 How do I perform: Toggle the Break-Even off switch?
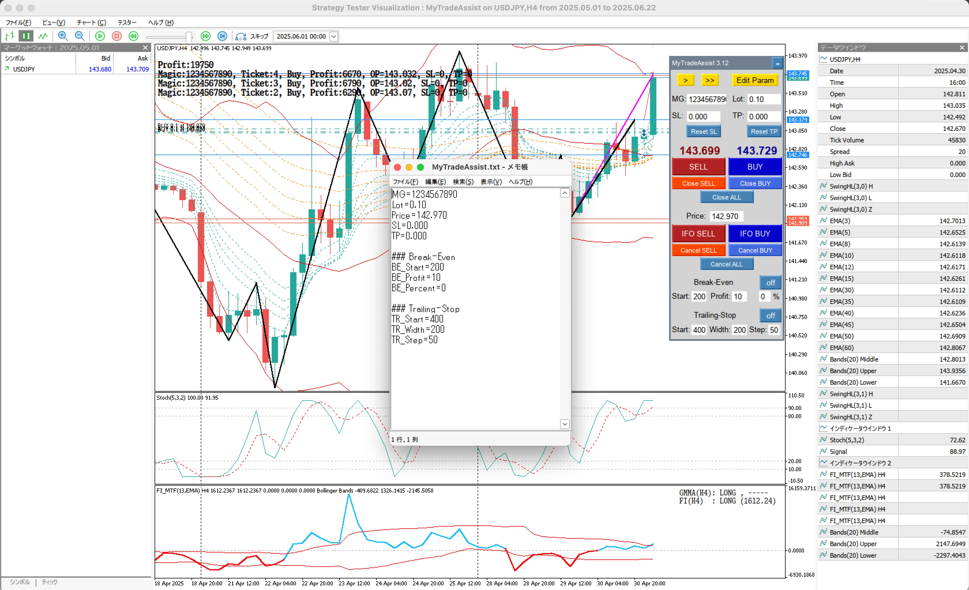[770, 283]
